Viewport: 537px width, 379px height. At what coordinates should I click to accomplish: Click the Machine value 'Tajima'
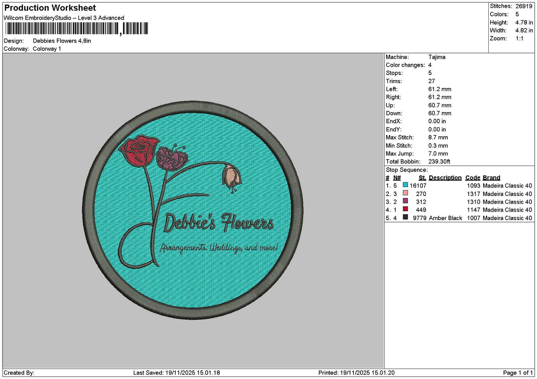(437, 57)
